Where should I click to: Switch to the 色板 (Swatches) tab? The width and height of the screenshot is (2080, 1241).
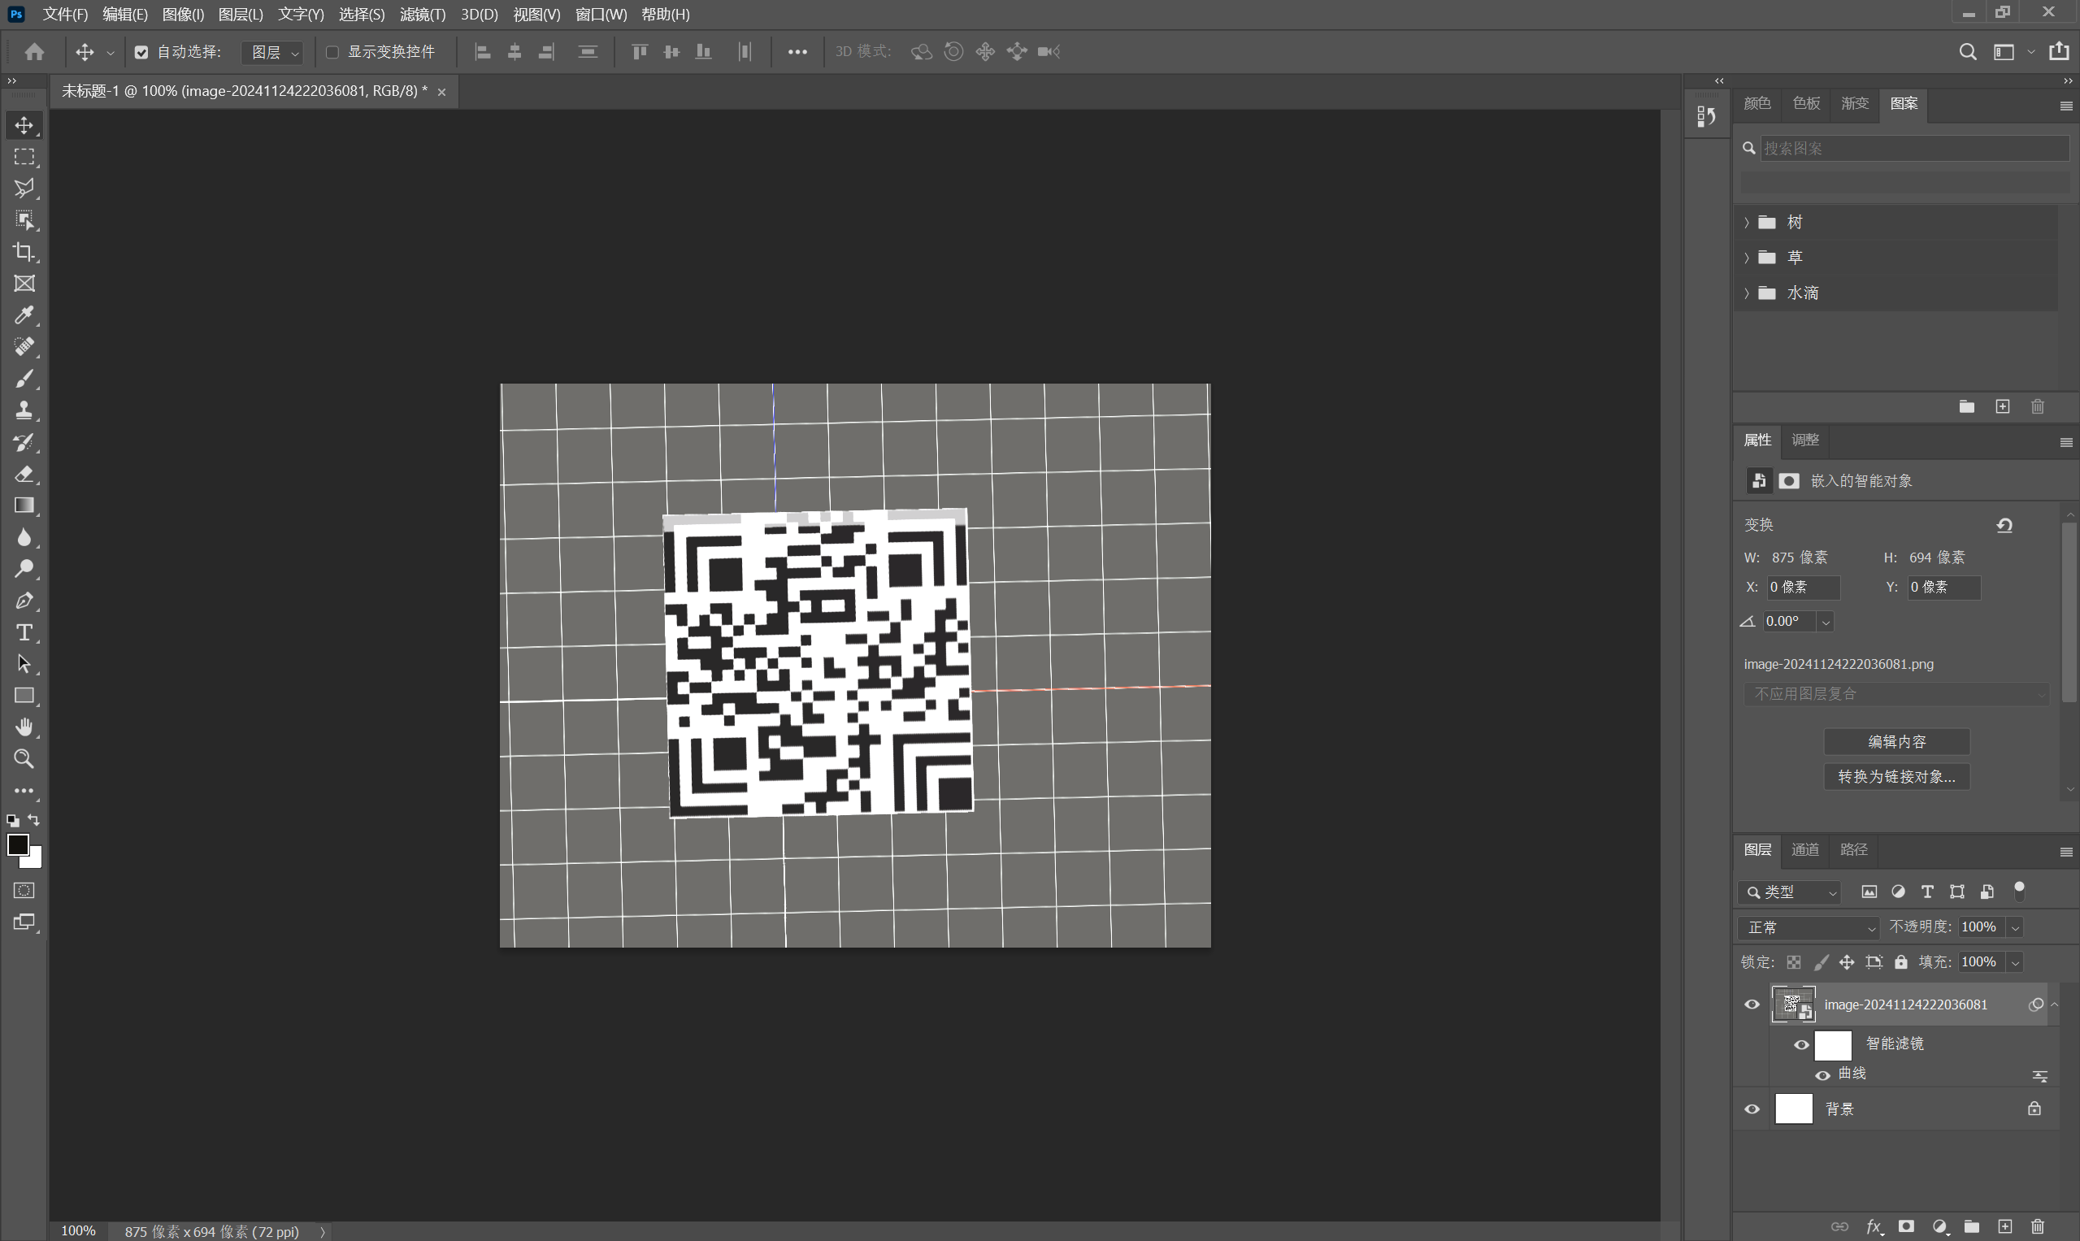click(1807, 104)
